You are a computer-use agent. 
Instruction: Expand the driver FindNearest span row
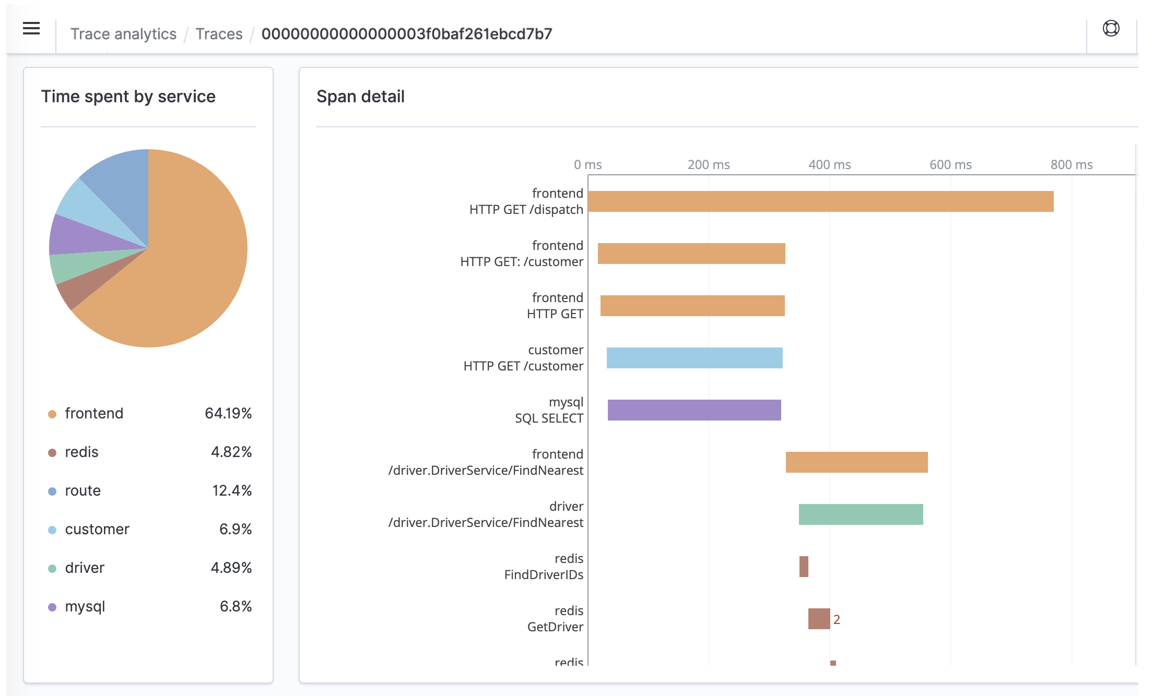[861, 514]
